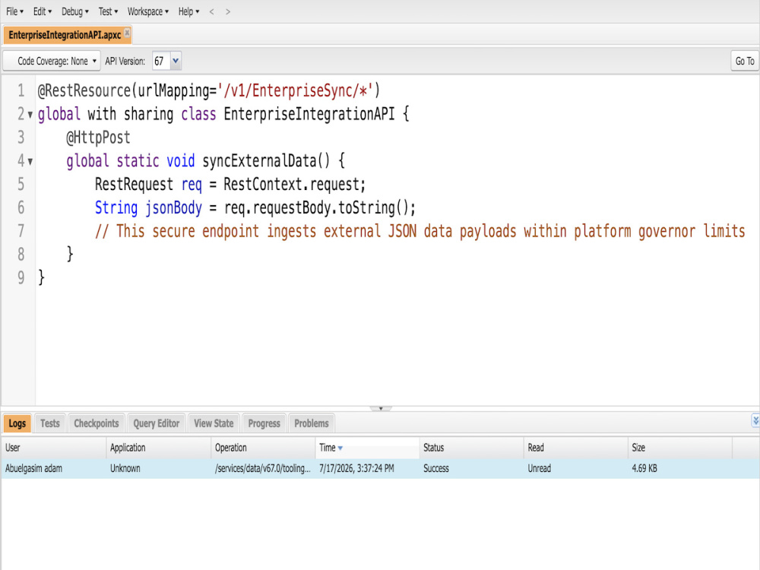
Task: Click the @HttpPost annotation on line 3
Action: pos(98,138)
